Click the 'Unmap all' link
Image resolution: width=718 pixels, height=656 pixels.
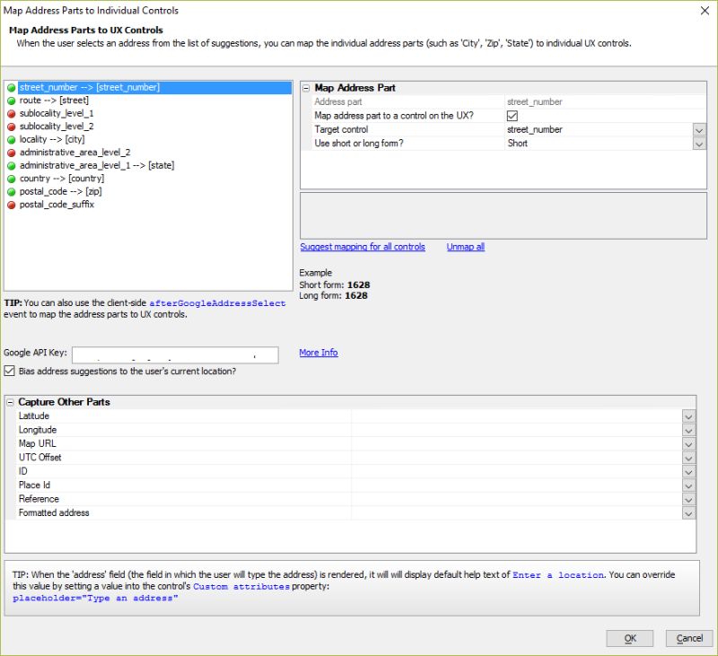point(465,247)
